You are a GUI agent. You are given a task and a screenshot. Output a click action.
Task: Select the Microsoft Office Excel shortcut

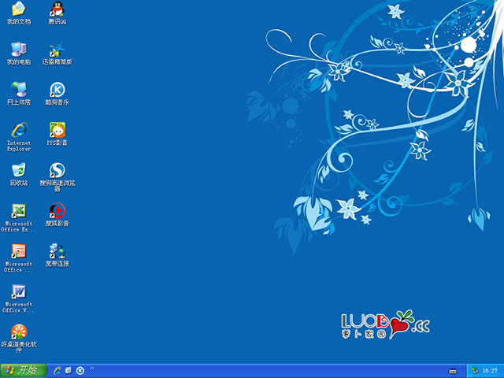coord(19,211)
